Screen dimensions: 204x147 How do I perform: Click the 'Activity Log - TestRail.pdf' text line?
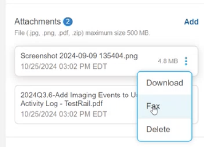click(62, 104)
